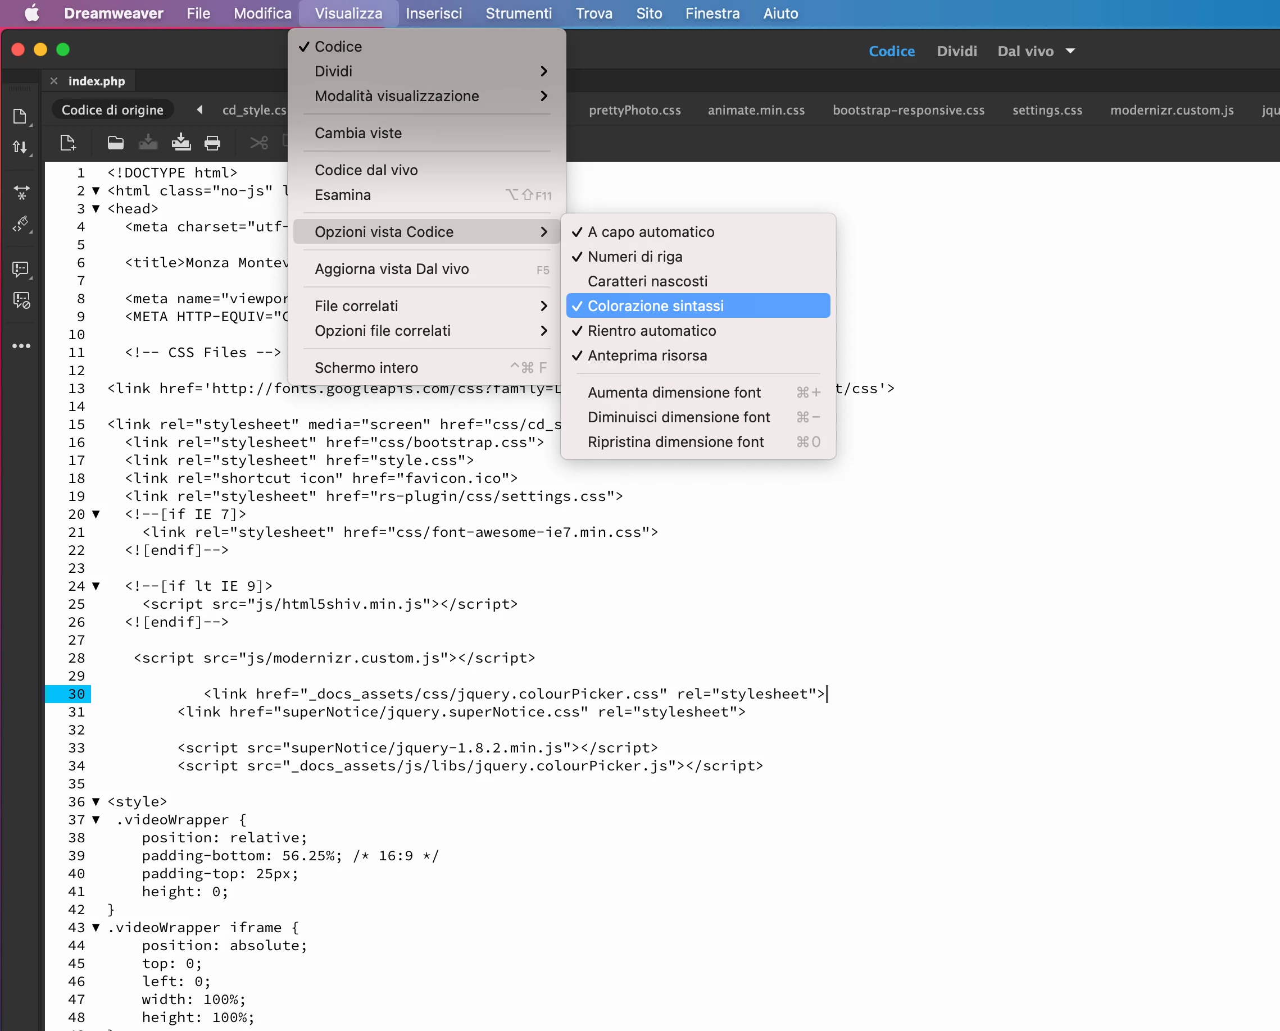Viewport: 1280px width, 1031px height.
Task: Disable A capo automatico option
Action: (x=651, y=231)
